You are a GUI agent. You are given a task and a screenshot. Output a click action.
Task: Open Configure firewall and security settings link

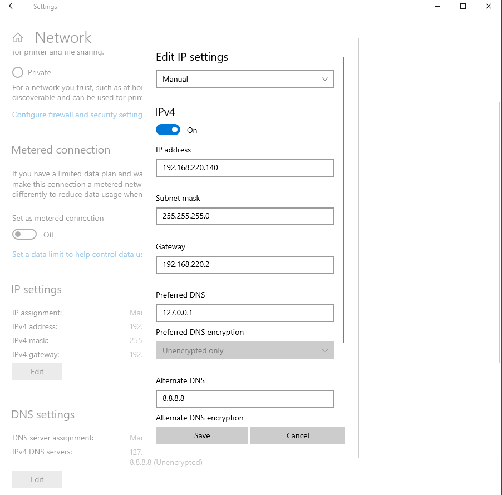tap(77, 115)
